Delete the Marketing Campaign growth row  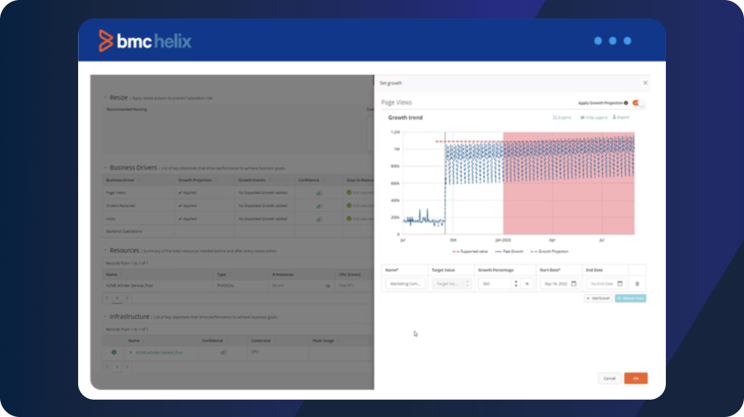(x=637, y=284)
